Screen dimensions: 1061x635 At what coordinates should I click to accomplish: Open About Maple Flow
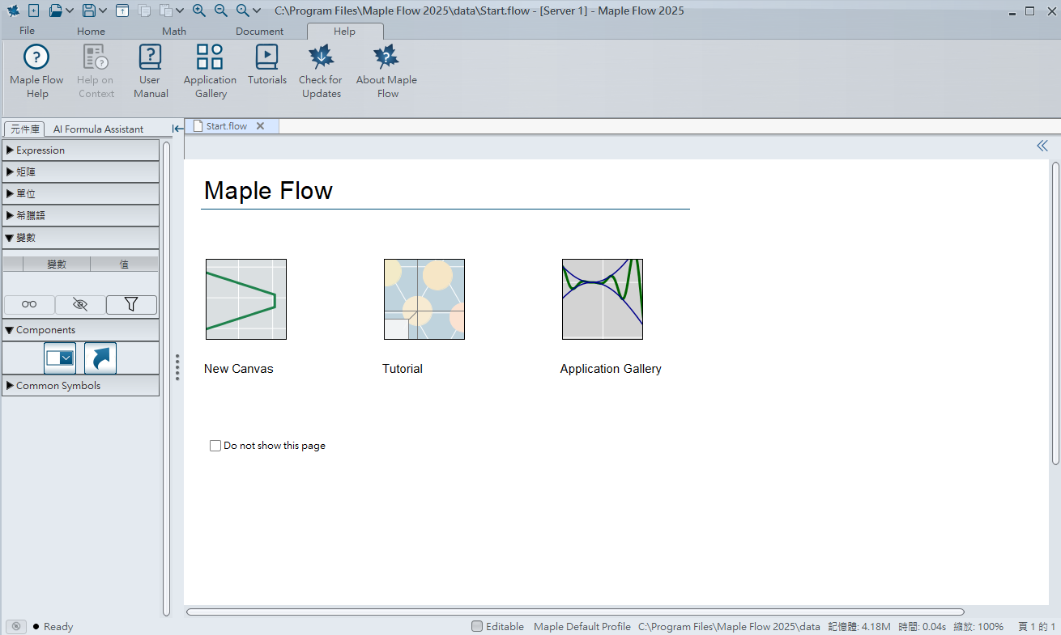(x=387, y=72)
